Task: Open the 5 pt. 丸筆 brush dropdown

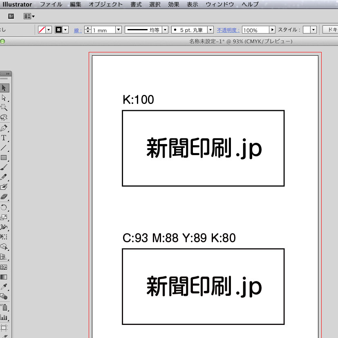Action: click(210, 30)
